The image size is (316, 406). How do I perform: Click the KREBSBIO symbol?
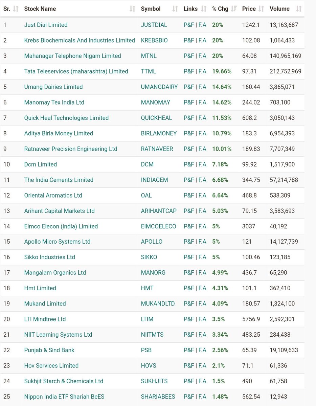tap(154, 40)
